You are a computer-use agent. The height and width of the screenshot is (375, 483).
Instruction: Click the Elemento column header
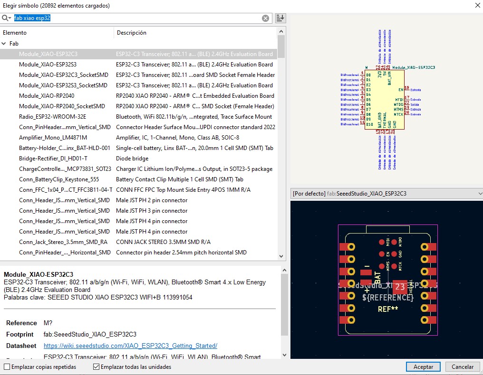click(x=57, y=33)
